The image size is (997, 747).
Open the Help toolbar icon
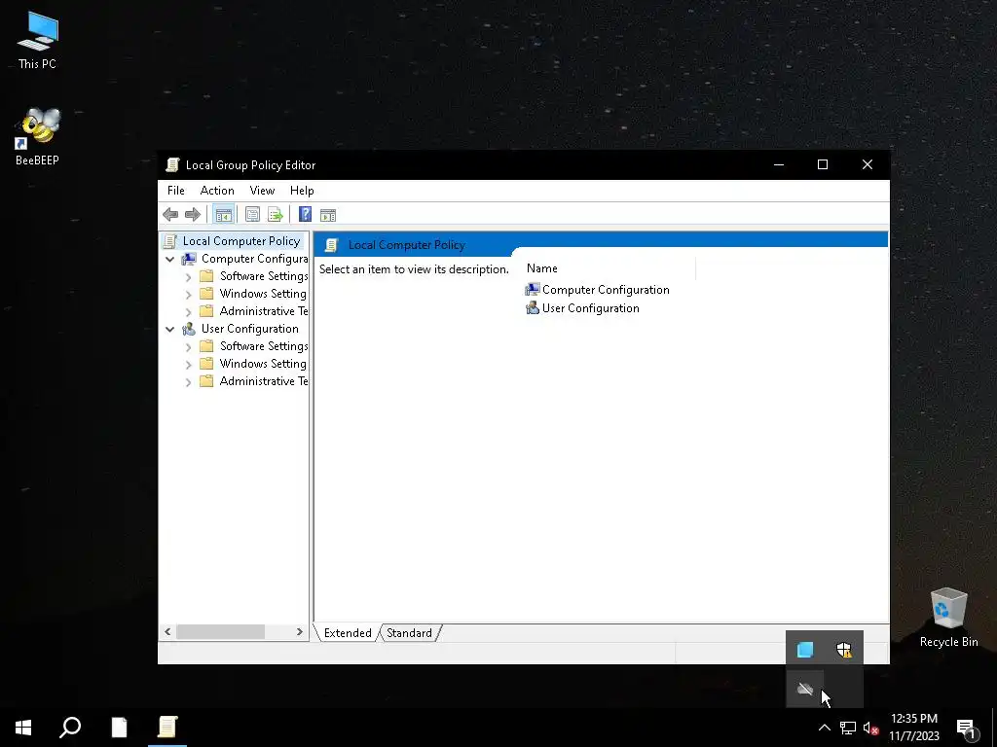(x=305, y=215)
